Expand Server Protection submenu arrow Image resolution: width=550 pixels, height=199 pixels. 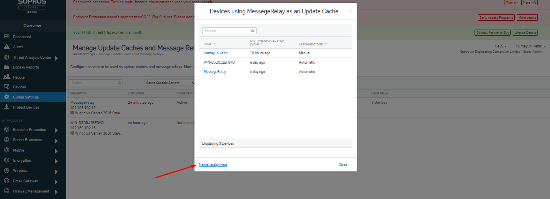pos(56,140)
